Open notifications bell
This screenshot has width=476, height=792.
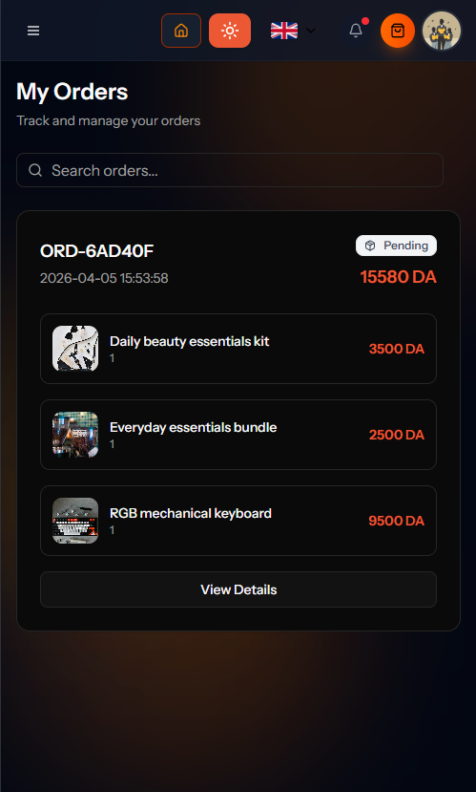coord(356,31)
